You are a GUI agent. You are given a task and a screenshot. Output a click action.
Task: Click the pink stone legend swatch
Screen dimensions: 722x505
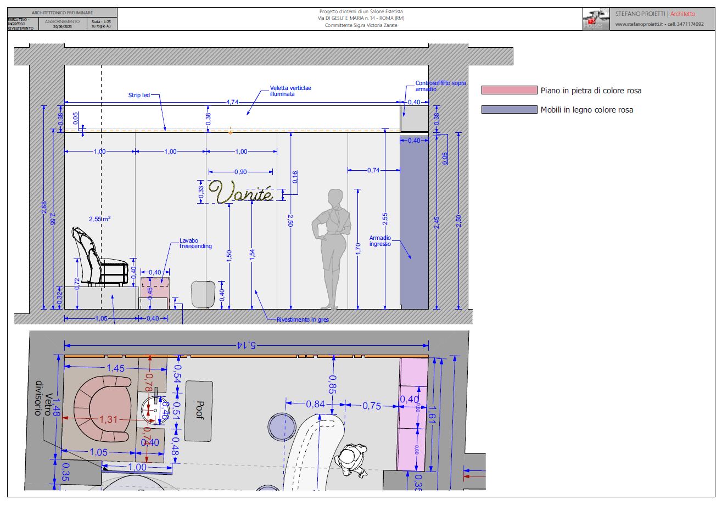coord(509,91)
